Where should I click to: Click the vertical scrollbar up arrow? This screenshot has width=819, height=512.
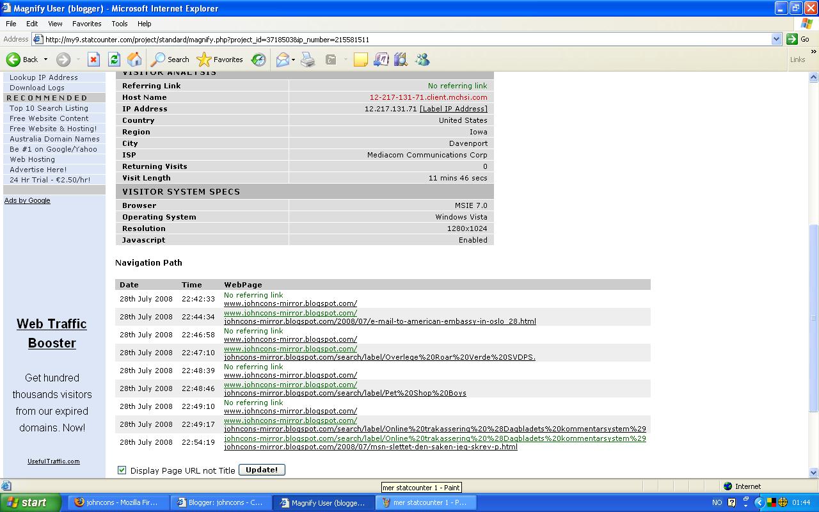tap(813, 77)
